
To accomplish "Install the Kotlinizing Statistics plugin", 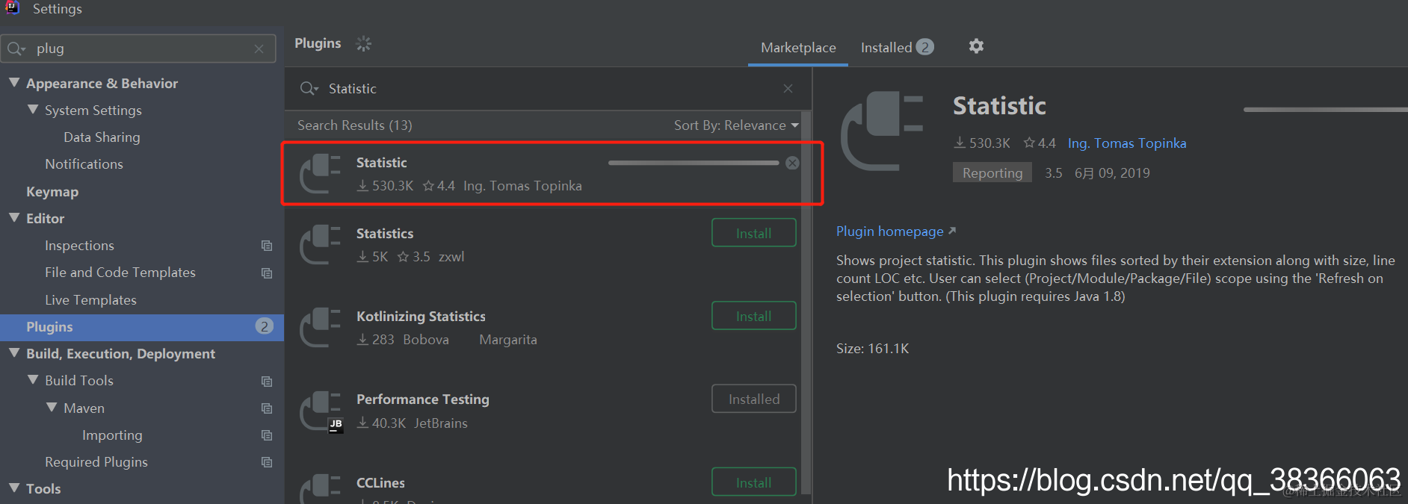I will [x=753, y=316].
